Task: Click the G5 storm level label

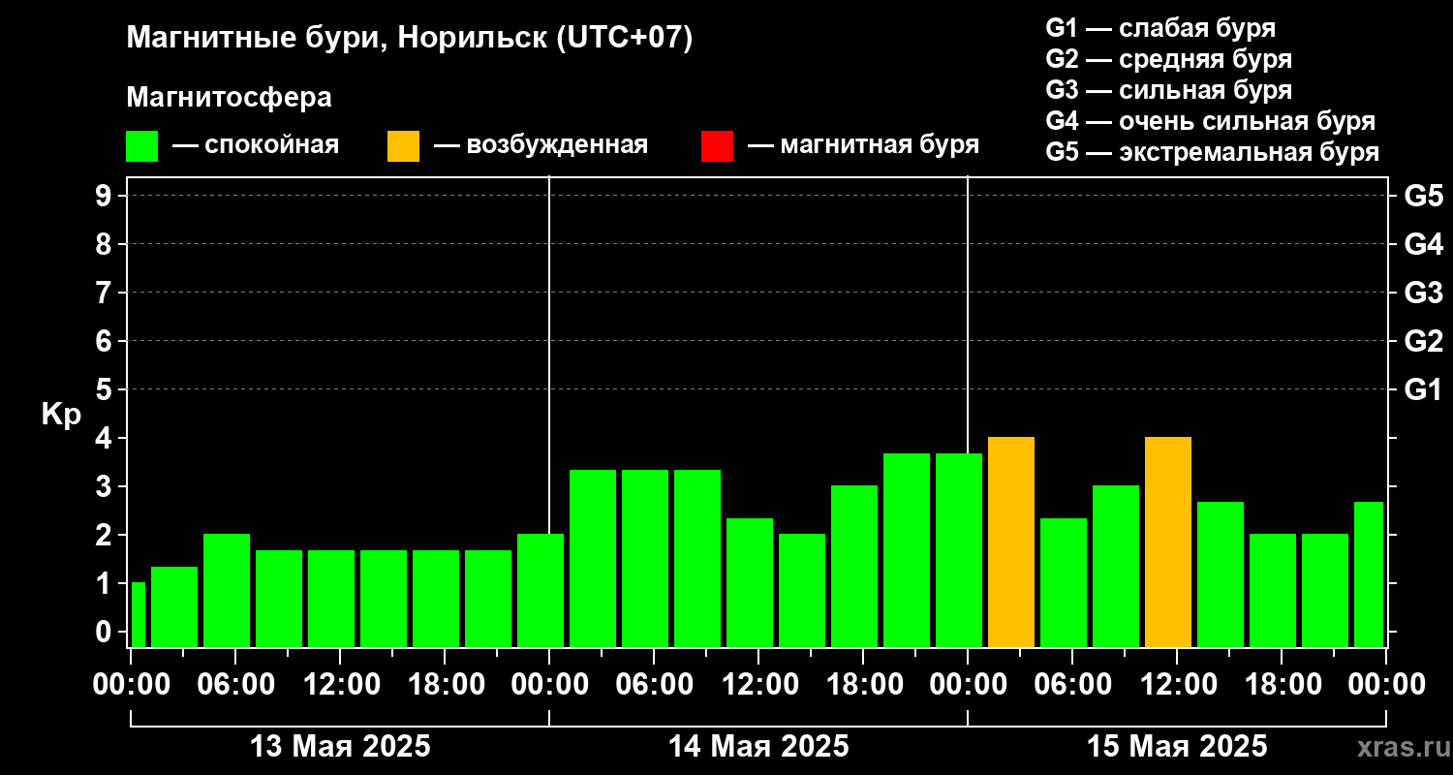Action: [1423, 196]
